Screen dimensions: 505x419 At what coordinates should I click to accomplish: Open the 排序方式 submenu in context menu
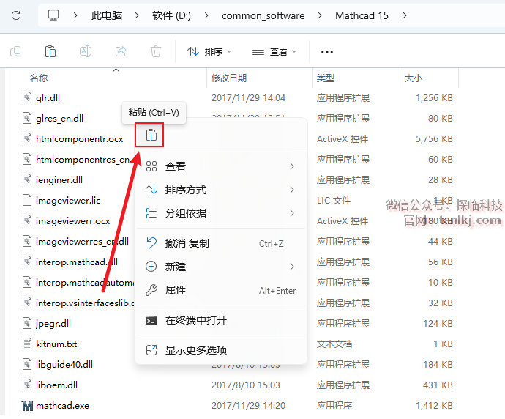point(221,190)
